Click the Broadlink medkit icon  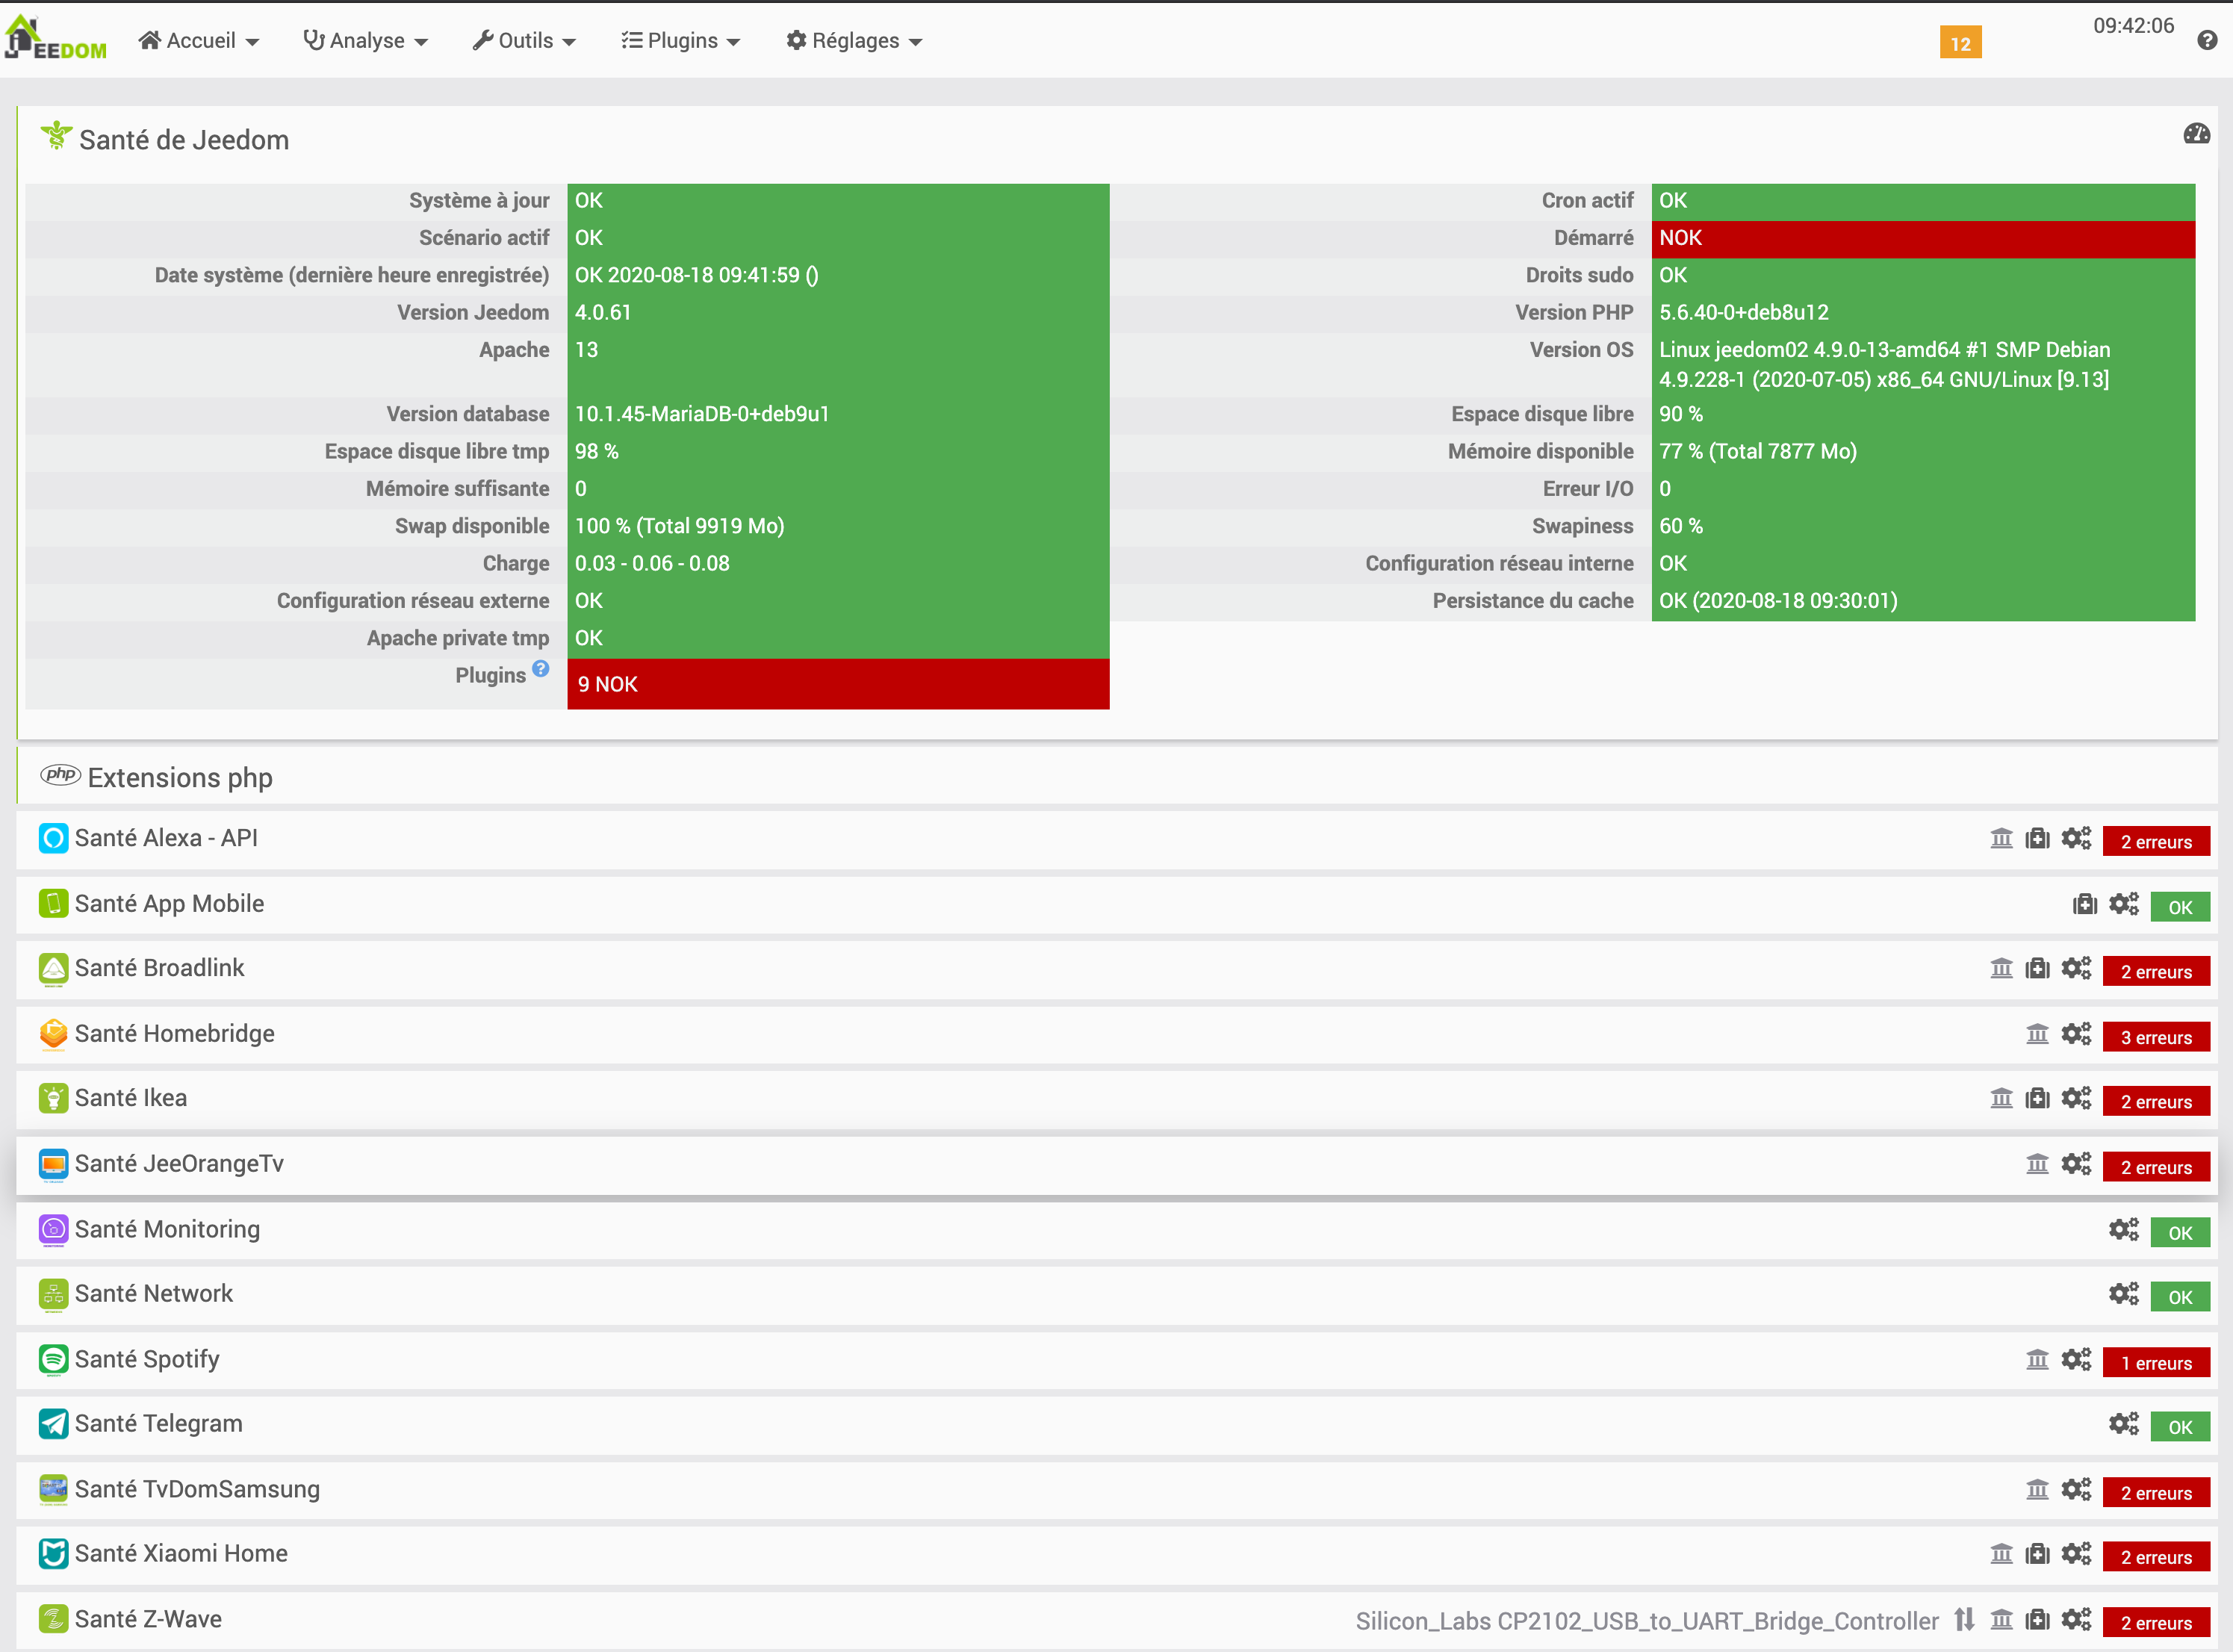[x=2037, y=969]
